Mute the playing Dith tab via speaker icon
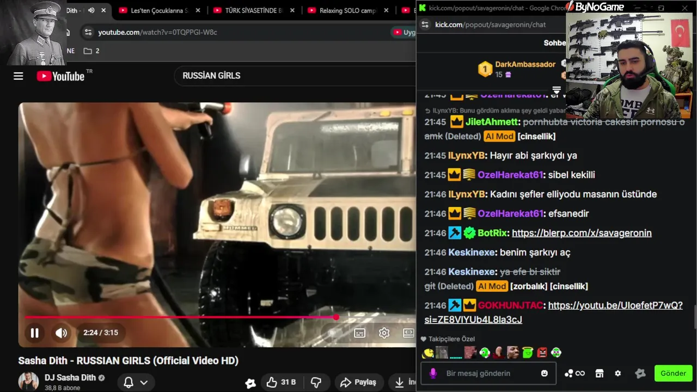This screenshot has width=697, height=392. pyautogui.click(x=91, y=10)
